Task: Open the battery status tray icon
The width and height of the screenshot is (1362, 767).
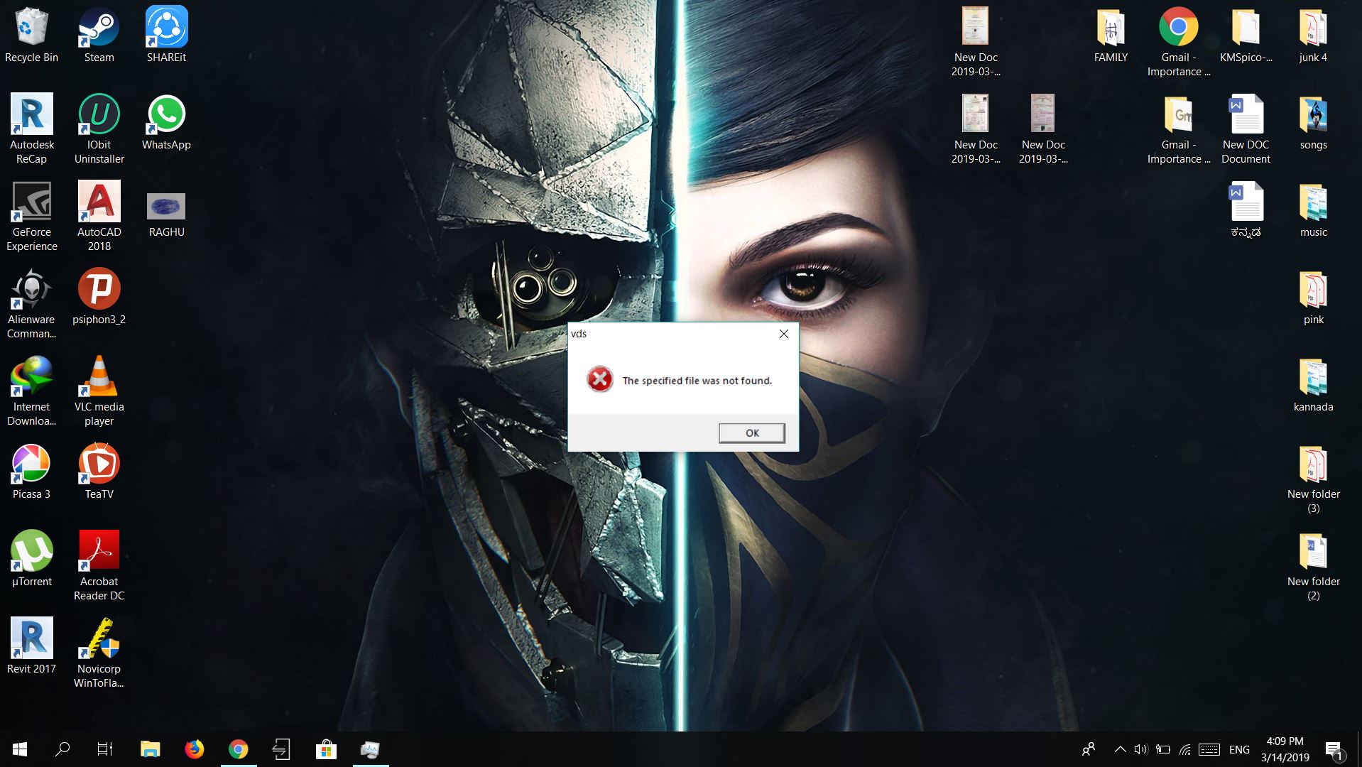Action: click(1162, 749)
